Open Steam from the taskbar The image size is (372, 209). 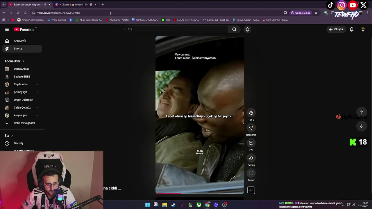click(173, 205)
